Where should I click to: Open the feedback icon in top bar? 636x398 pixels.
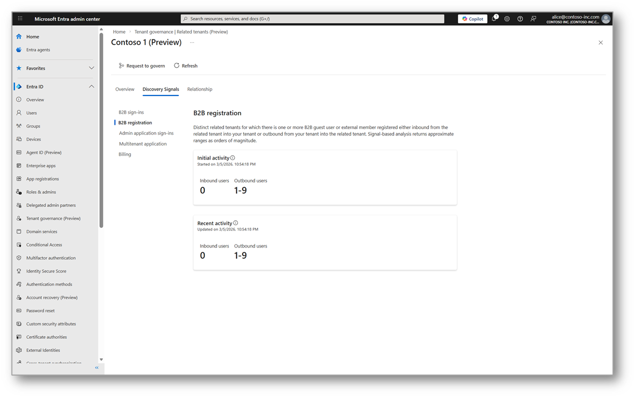(534, 19)
